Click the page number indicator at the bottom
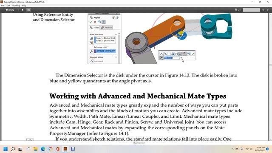This screenshot has height=153, width=272. tap(139, 143)
